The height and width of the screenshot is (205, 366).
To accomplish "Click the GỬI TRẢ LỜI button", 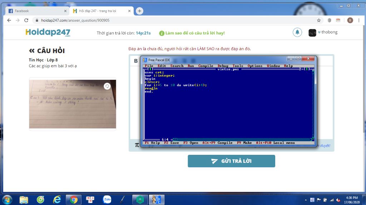I will tap(231, 161).
